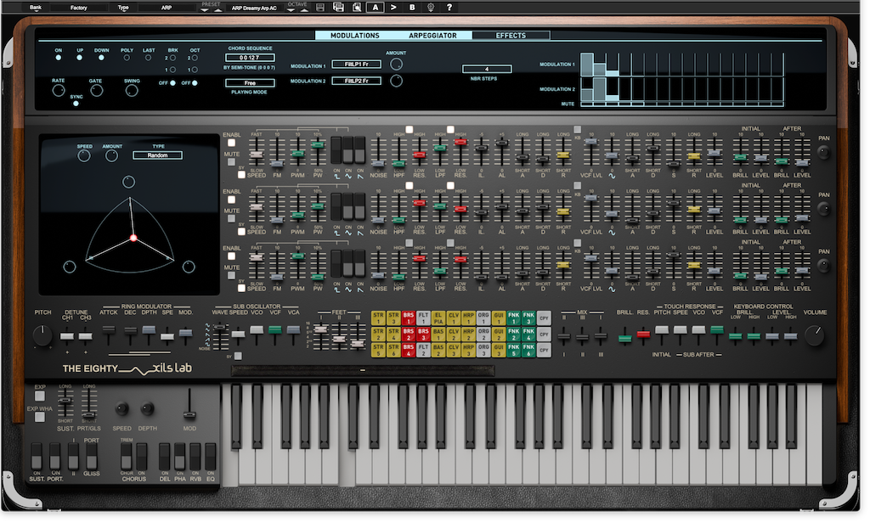Image resolution: width=870 pixels, height=523 pixels.
Task: Click the arpeggiator RATE knob
Action: click(x=59, y=91)
